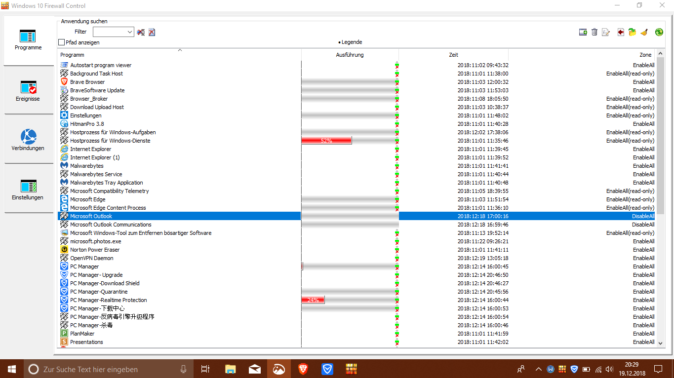Screen dimensions: 674x378
Task: Click the green refresh icon
Action: pos(659,32)
